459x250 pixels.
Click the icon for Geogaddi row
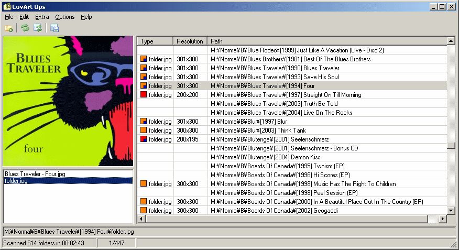click(x=144, y=211)
